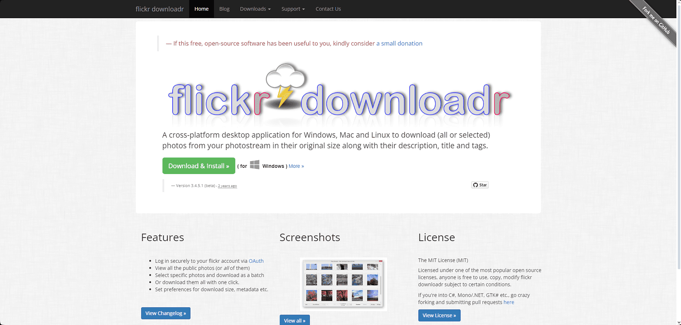Expand the 'More »' platform options

coord(296,166)
